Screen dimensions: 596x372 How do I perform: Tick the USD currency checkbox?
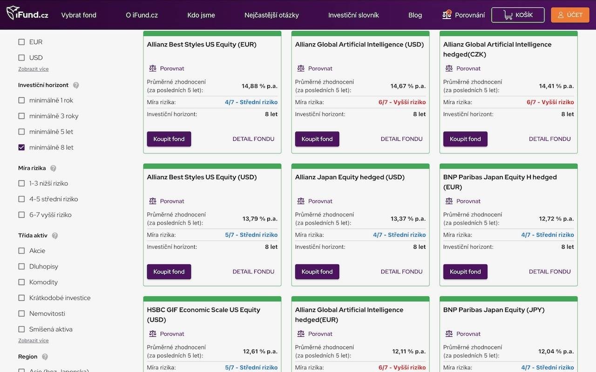[21, 58]
